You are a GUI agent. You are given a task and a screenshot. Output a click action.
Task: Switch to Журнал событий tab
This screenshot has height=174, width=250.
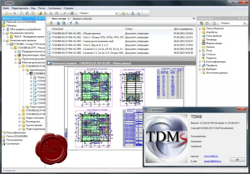(82, 19)
